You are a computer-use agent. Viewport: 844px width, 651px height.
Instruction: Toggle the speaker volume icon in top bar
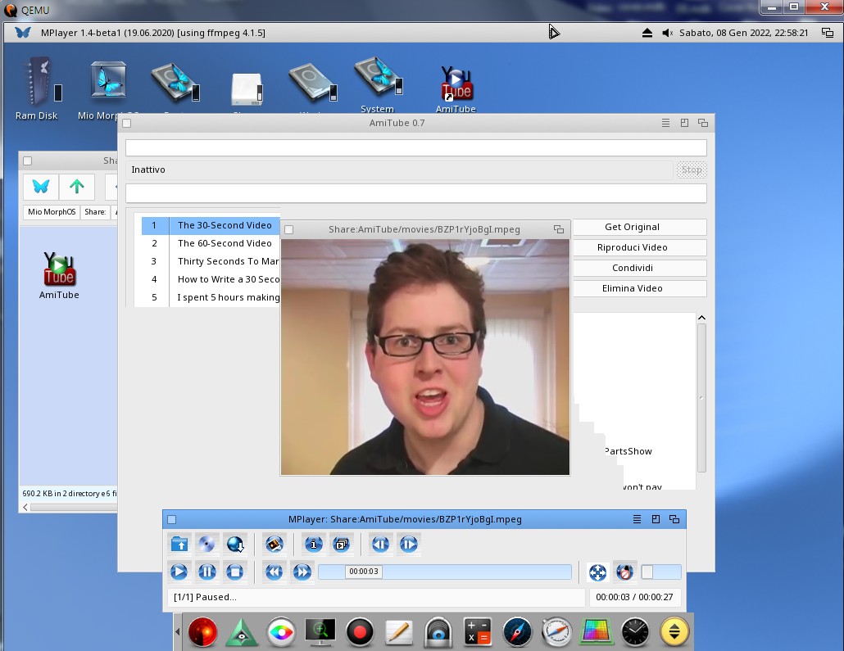[x=667, y=33]
